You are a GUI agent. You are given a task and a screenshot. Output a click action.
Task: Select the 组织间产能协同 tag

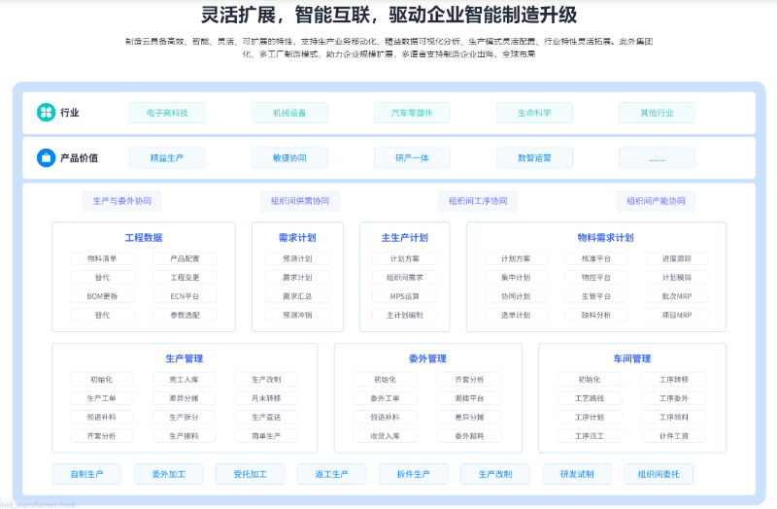click(656, 201)
